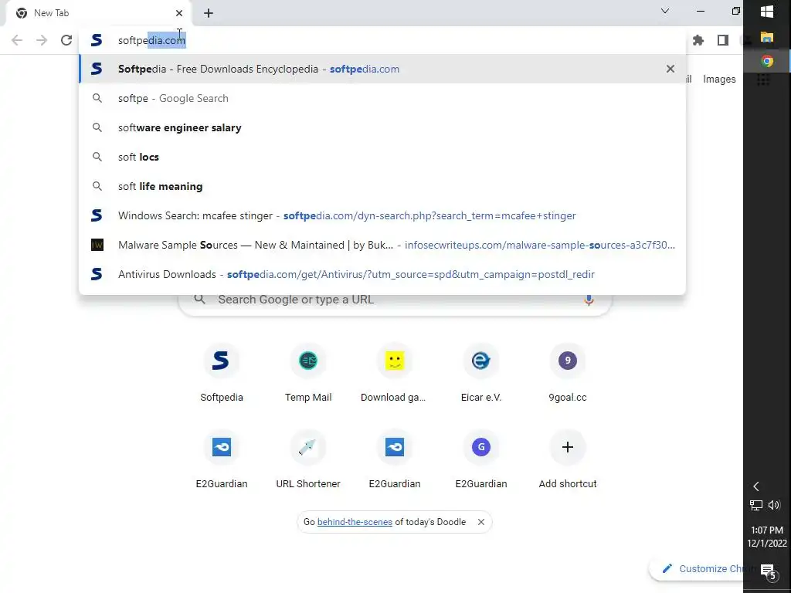The height and width of the screenshot is (593, 791).
Task: Select 'soft locs' search suggestion
Action: point(382,157)
